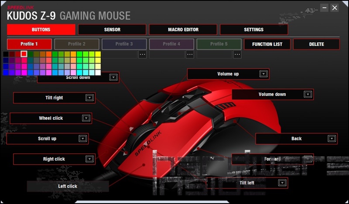
Task: Select Profile 2
Action: click(x=76, y=44)
